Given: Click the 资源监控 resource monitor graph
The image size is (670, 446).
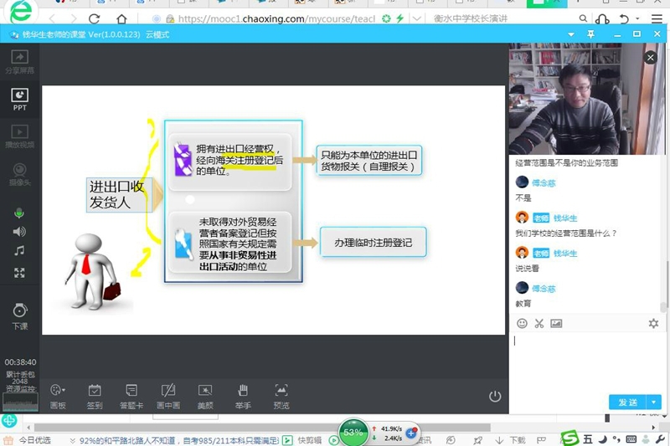Looking at the screenshot, I should point(20,402).
